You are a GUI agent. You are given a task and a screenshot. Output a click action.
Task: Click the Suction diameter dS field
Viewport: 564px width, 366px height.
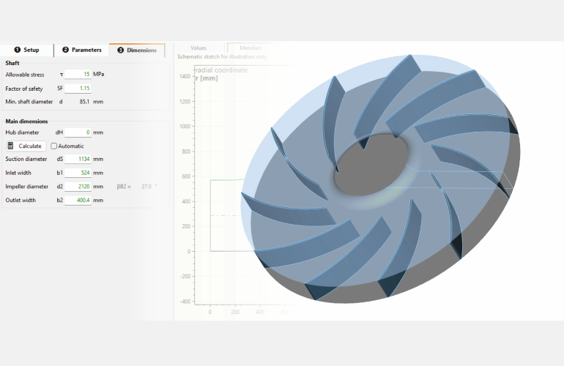coord(78,159)
